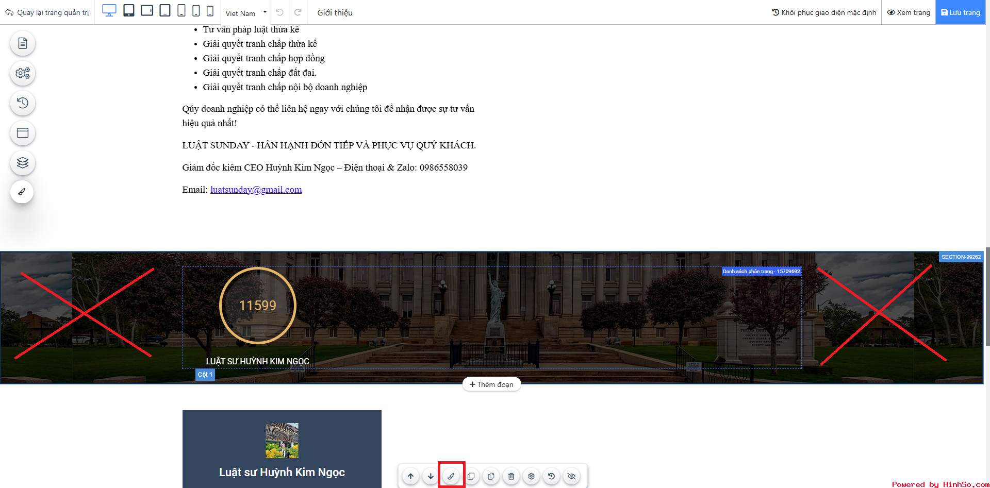
Task: Click the 'Lưu trang' save button
Action: 960,12
